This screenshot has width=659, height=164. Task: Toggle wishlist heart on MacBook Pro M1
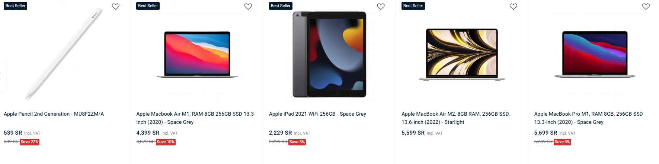[x=646, y=7]
